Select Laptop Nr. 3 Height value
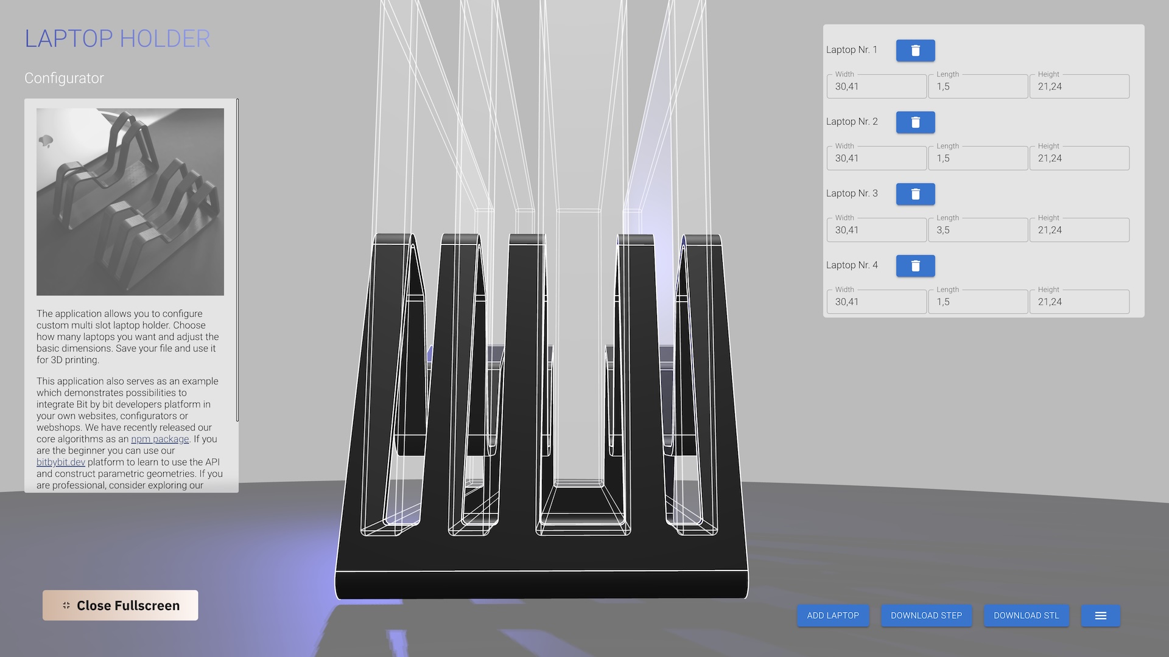This screenshot has height=657, width=1169. pos(1079,230)
